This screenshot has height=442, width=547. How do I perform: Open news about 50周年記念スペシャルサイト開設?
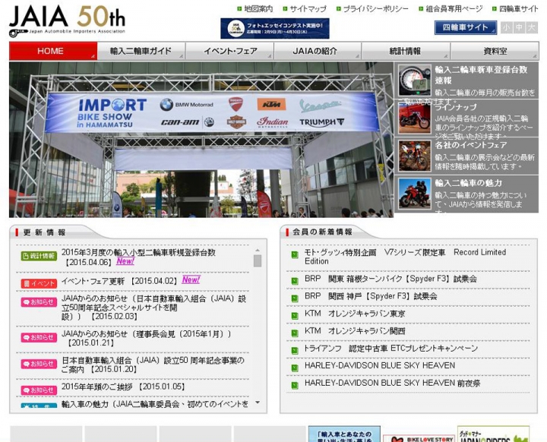pos(153,308)
